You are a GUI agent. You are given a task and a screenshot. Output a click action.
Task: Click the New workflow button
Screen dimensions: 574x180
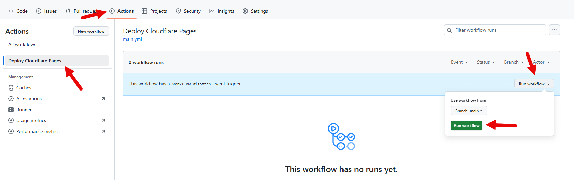pos(91,31)
